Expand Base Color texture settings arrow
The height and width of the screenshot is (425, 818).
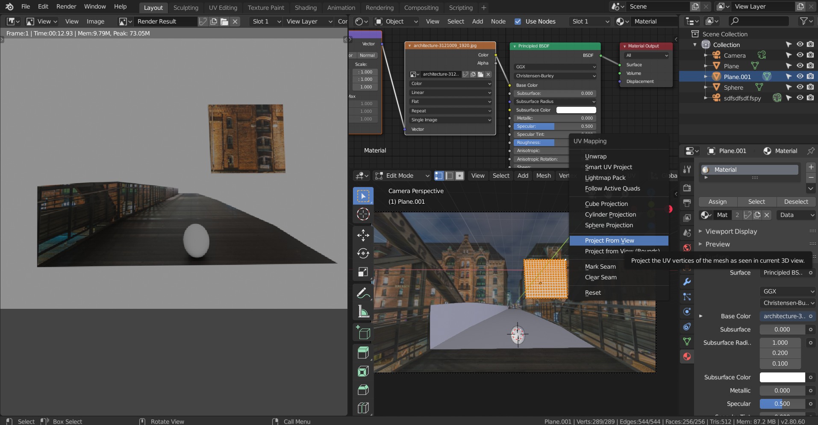click(x=700, y=316)
